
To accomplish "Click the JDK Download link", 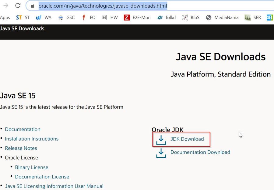I will pos(187,139).
